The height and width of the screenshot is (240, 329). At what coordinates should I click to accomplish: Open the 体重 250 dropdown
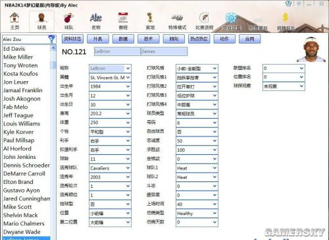click(x=110, y=123)
